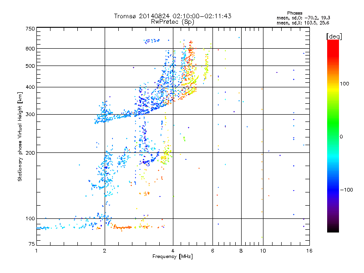Click the yellow-green cluster near 200 km

166,157
